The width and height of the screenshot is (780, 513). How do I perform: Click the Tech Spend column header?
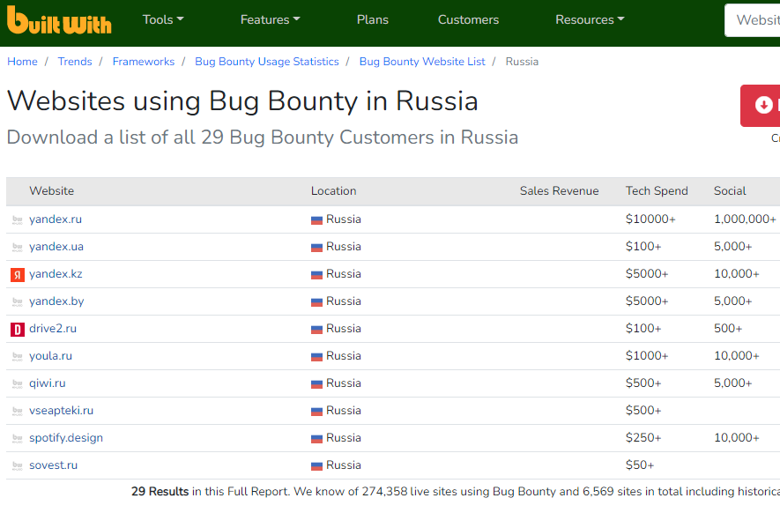[x=657, y=191]
